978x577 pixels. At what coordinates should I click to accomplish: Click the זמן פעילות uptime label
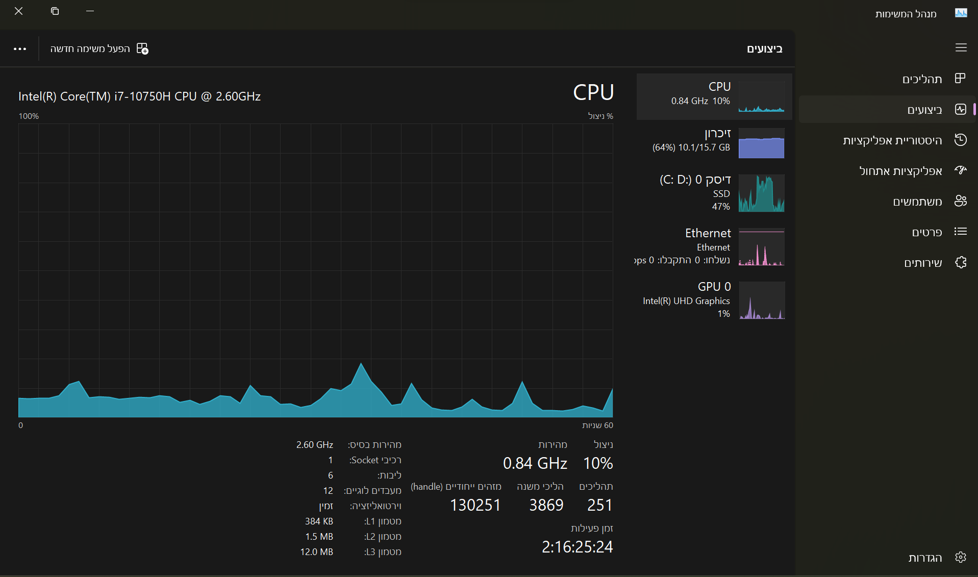pyautogui.click(x=592, y=528)
